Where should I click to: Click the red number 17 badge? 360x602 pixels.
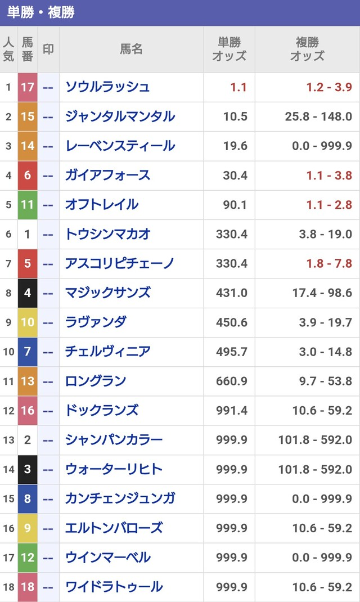(x=28, y=87)
